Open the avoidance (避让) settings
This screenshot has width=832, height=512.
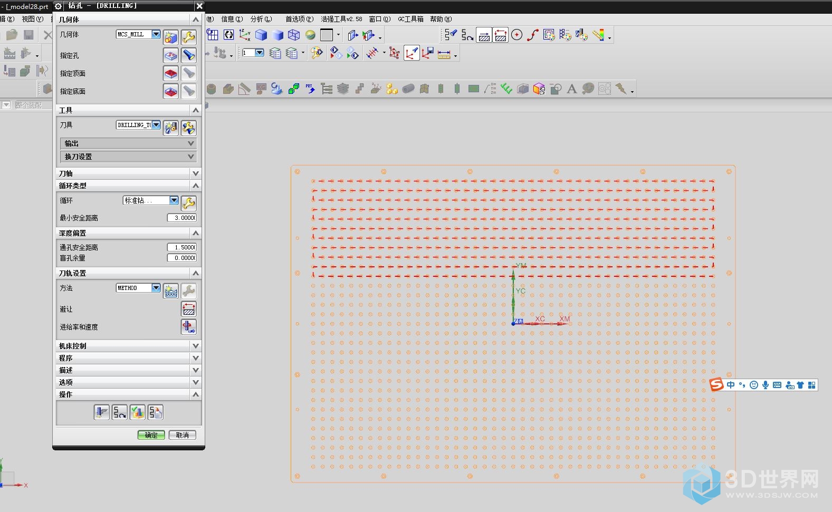click(188, 309)
